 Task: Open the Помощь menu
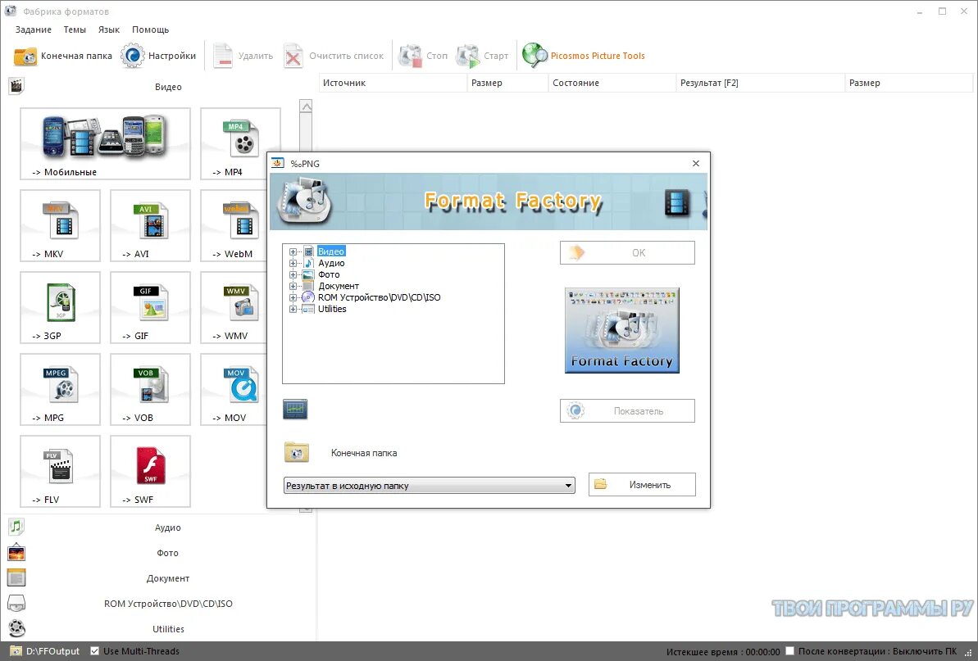pos(150,29)
